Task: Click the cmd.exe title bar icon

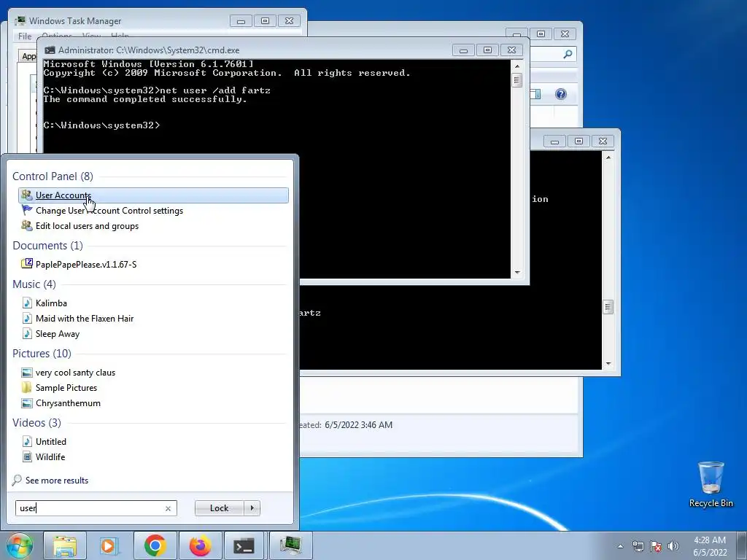Action: coord(50,50)
